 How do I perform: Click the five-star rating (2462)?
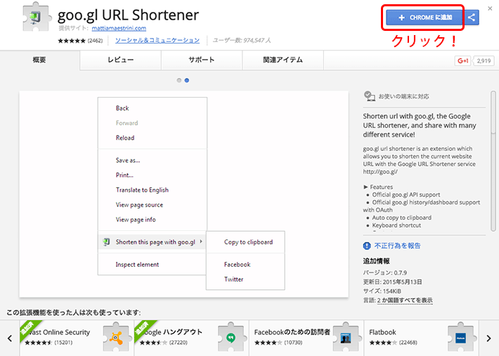point(80,41)
